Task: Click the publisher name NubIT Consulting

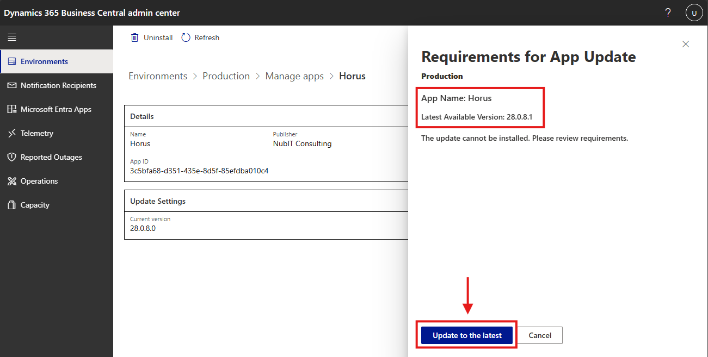Action: pyautogui.click(x=302, y=143)
